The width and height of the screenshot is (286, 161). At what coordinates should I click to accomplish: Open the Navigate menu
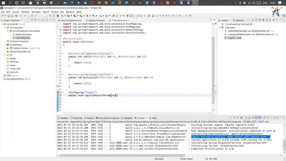click(36, 12)
